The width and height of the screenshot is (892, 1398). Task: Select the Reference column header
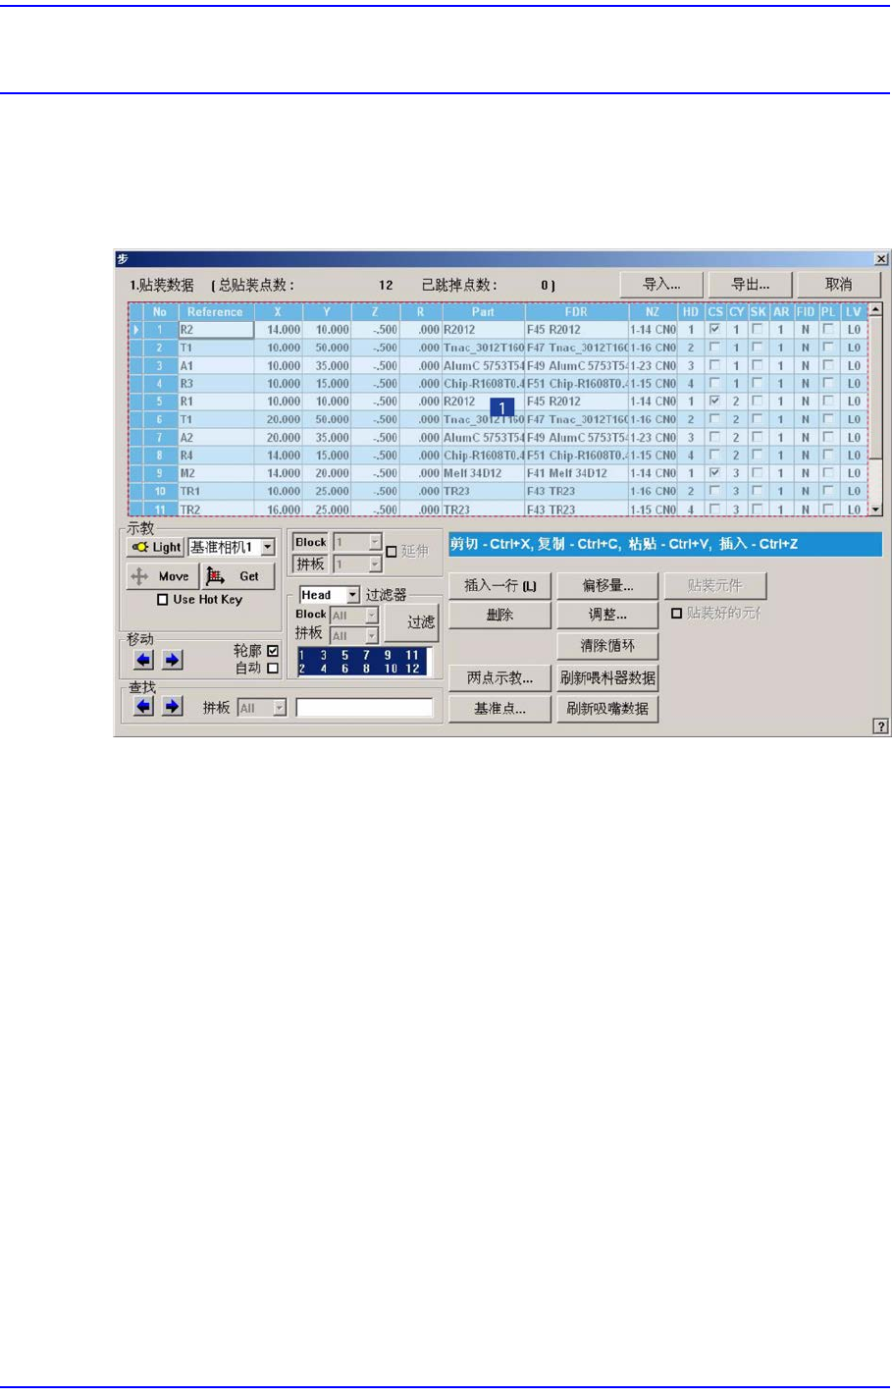(x=215, y=312)
